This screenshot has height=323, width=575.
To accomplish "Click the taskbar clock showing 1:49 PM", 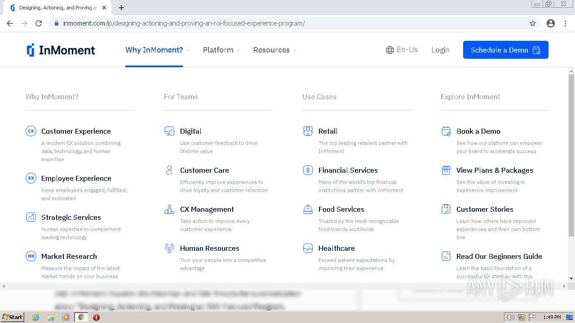I will point(552,317).
